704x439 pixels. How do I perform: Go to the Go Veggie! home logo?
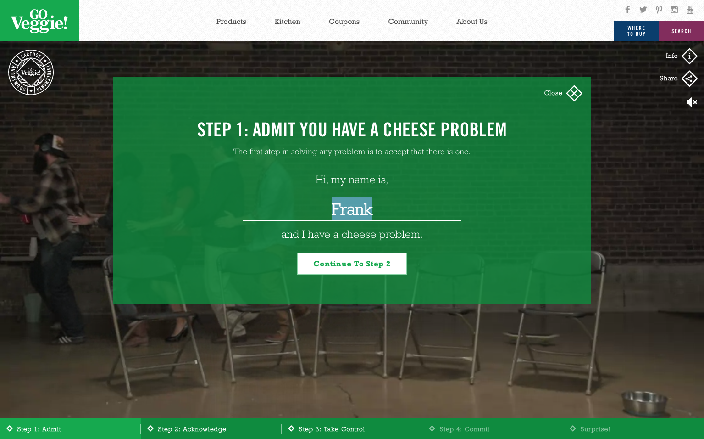coord(39,21)
